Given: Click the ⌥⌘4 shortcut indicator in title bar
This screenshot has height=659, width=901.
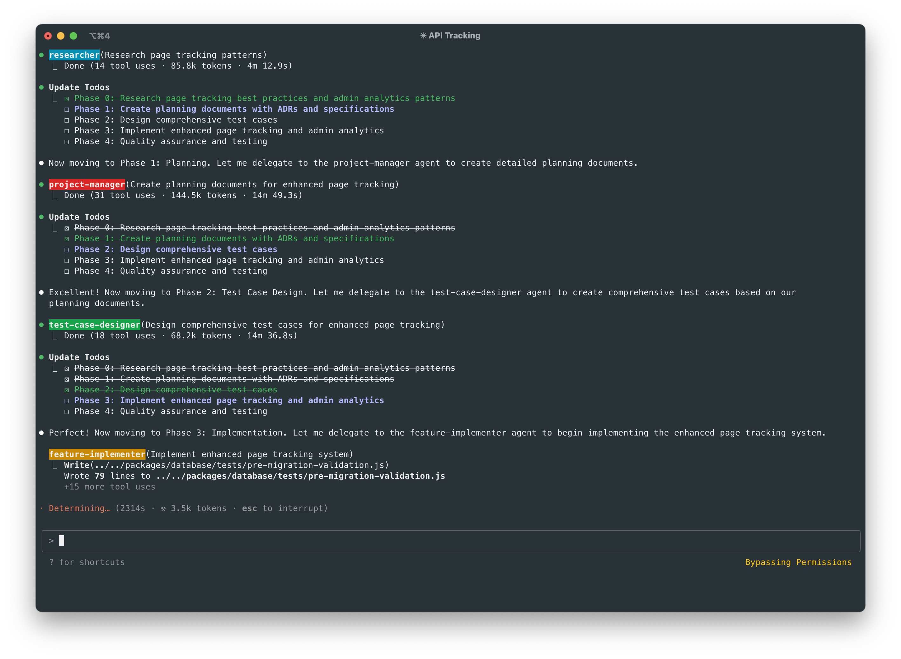Looking at the screenshot, I should point(99,36).
